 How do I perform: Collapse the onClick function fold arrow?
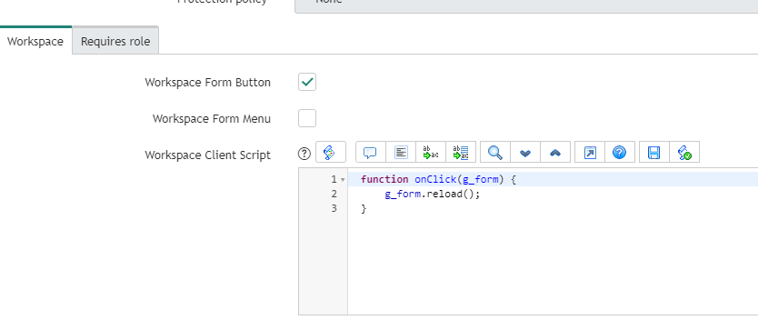(x=343, y=179)
